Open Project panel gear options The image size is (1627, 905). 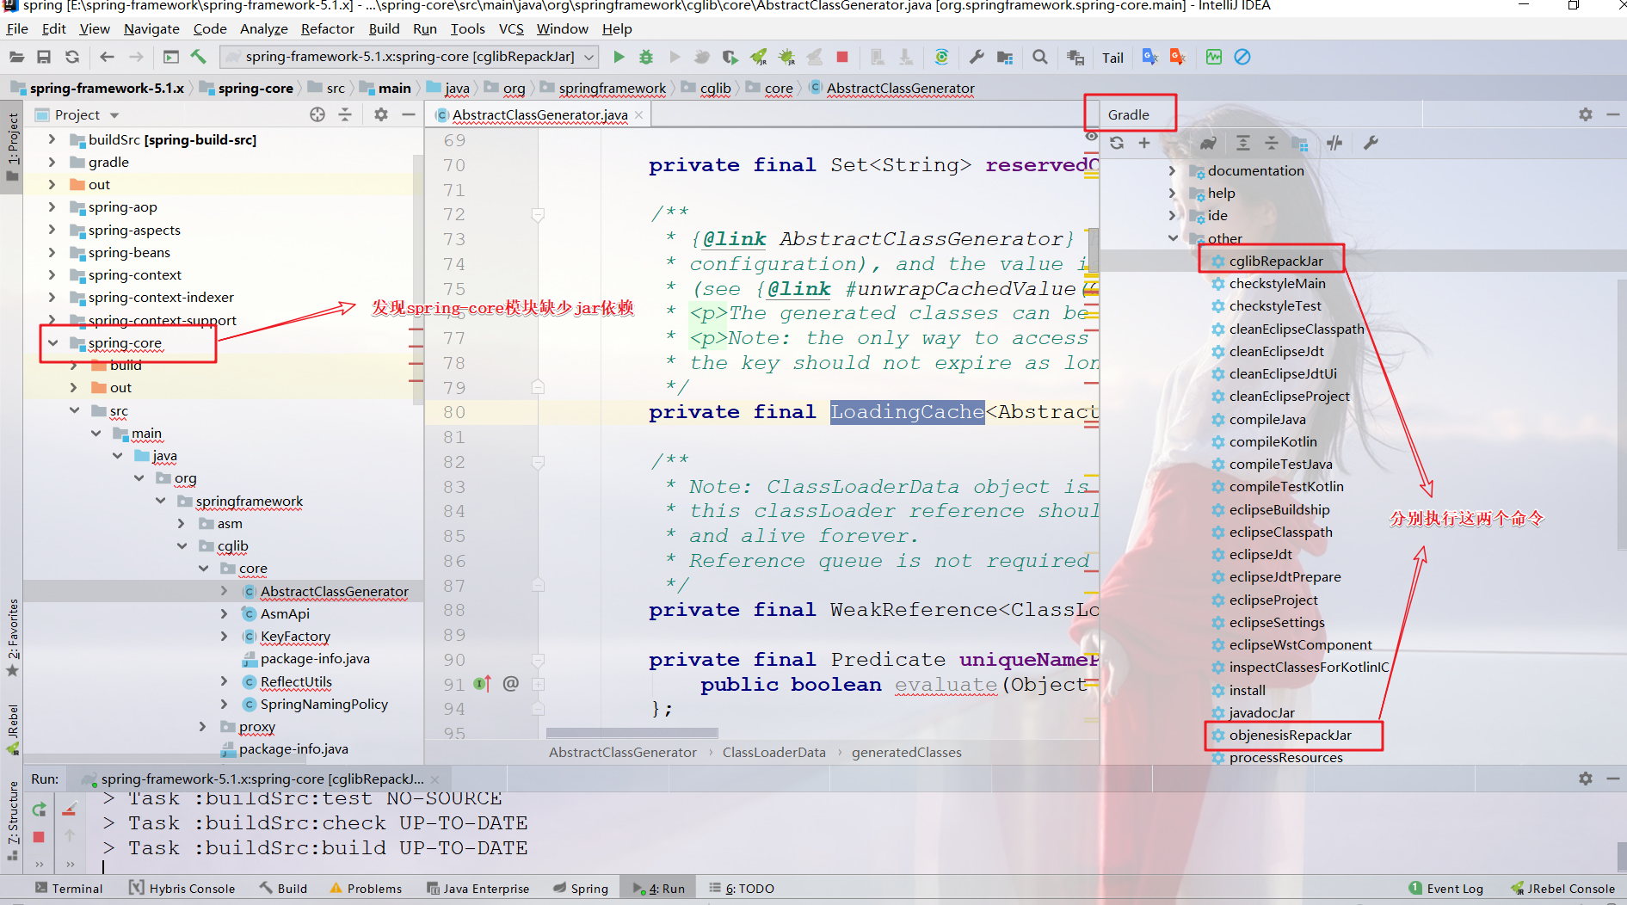[381, 114]
